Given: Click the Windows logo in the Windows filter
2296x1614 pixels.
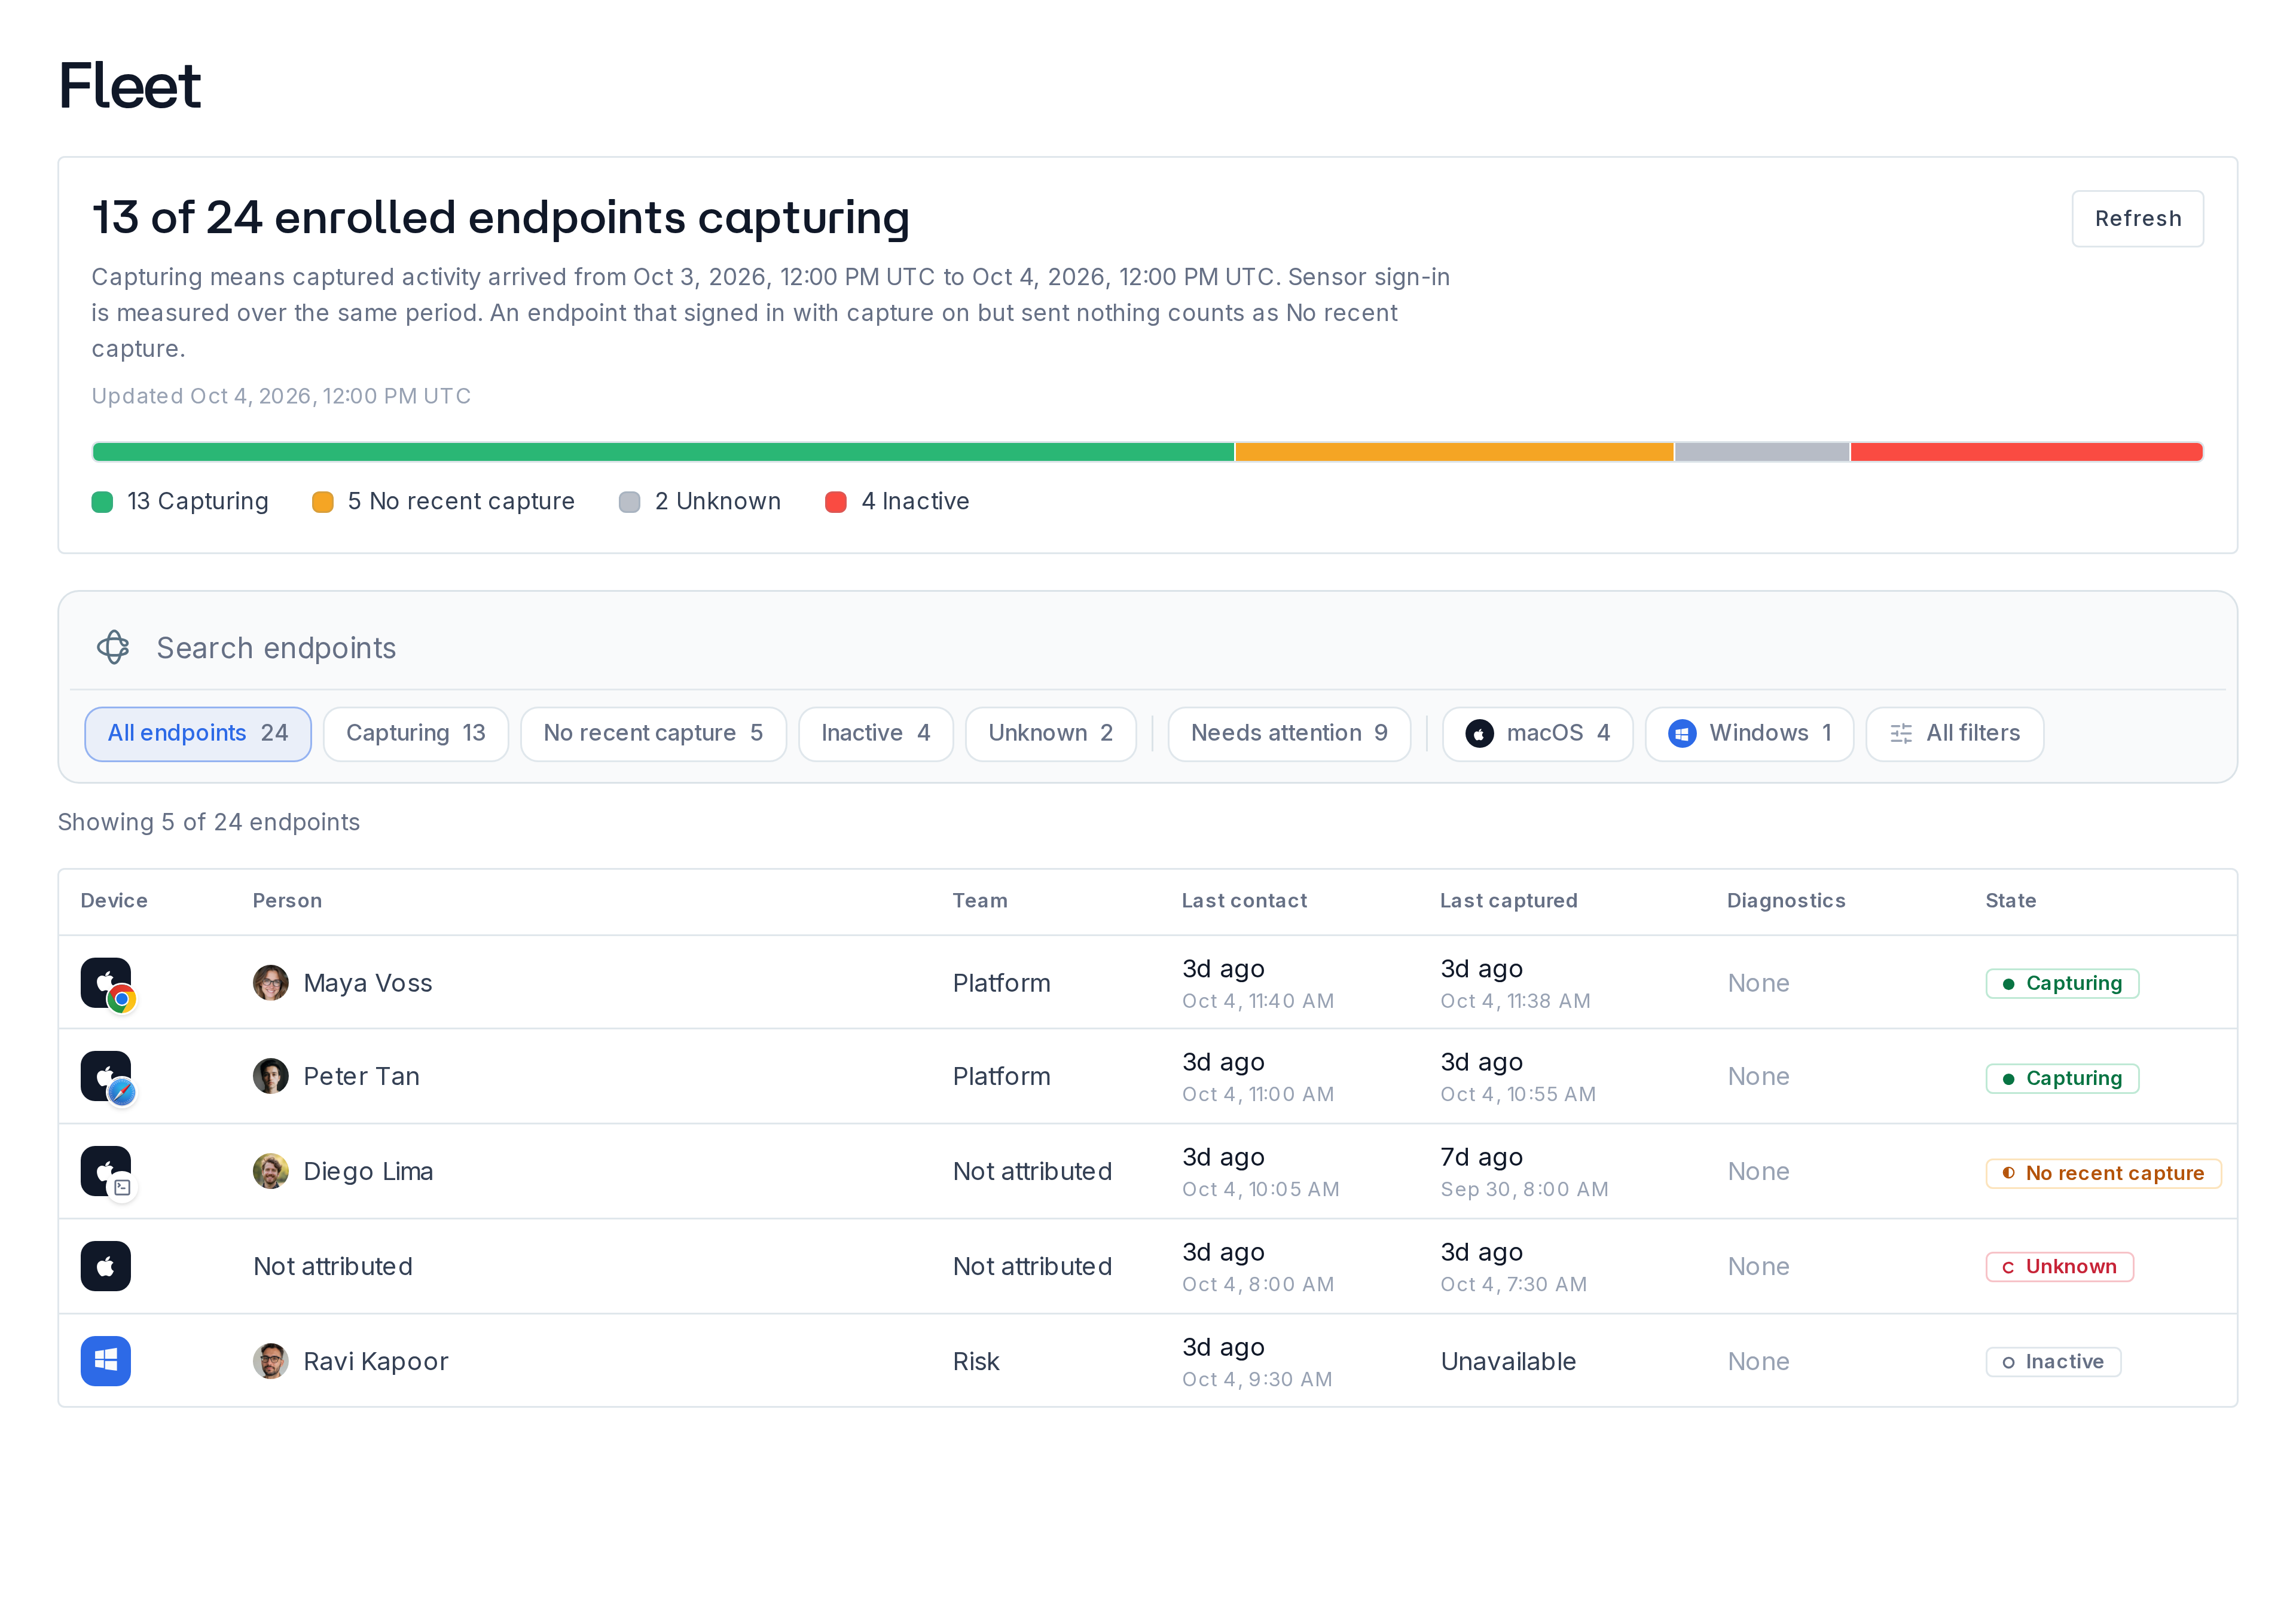Looking at the screenshot, I should click(1682, 733).
